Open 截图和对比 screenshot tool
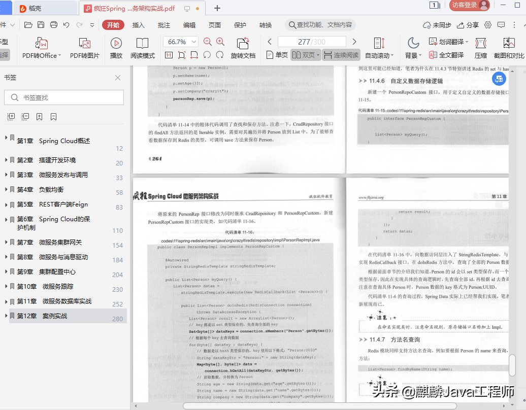 click(x=509, y=48)
